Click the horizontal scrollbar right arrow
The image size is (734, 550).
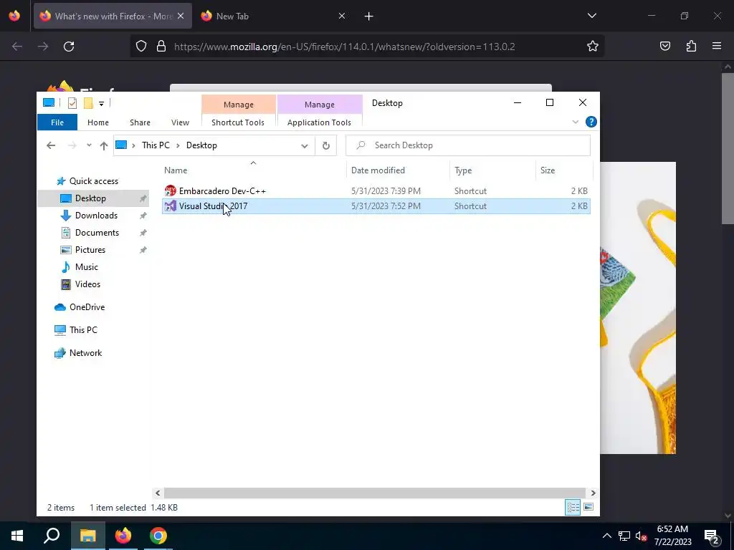(x=593, y=493)
